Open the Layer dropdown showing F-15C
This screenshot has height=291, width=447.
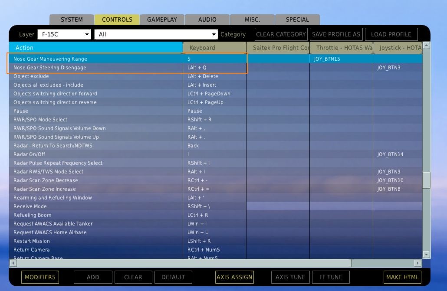point(64,34)
